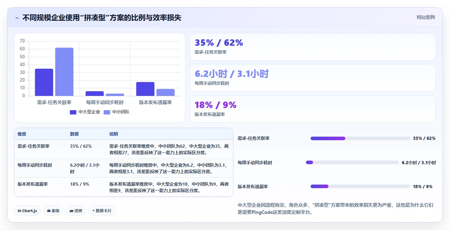Click progress value label 35% / 62%
The image size is (450, 230).
pyautogui.click(x=424, y=138)
